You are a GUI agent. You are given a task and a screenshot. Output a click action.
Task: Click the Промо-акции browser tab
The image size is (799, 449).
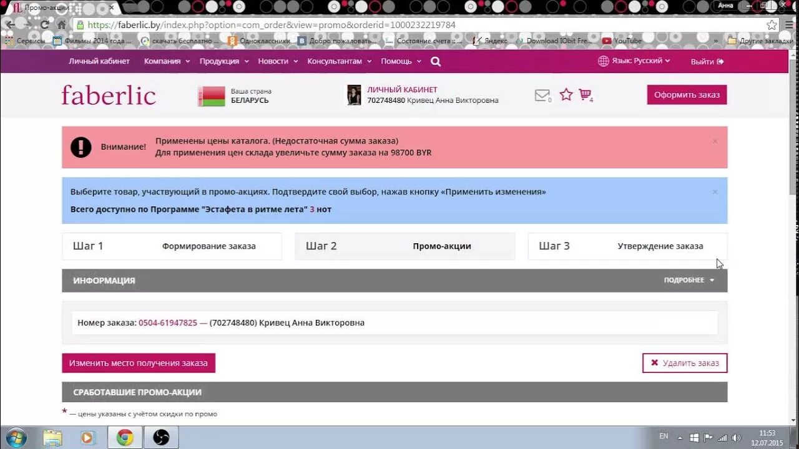tap(62, 7)
